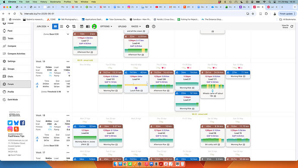Expand Zones Base 0.00 chevron in Week 18
Screen dimensions: 298x168
[68, 145]
